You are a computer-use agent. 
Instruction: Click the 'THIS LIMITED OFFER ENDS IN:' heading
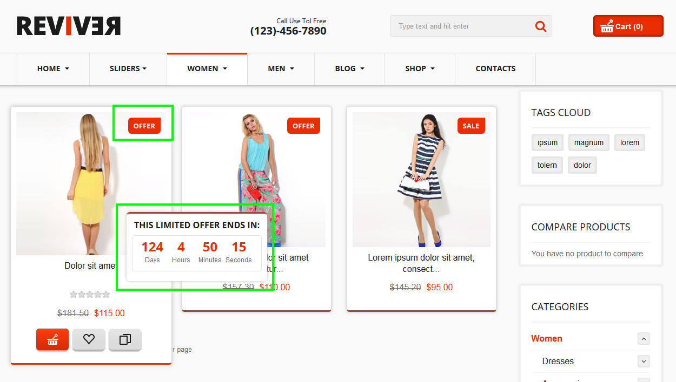click(197, 225)
